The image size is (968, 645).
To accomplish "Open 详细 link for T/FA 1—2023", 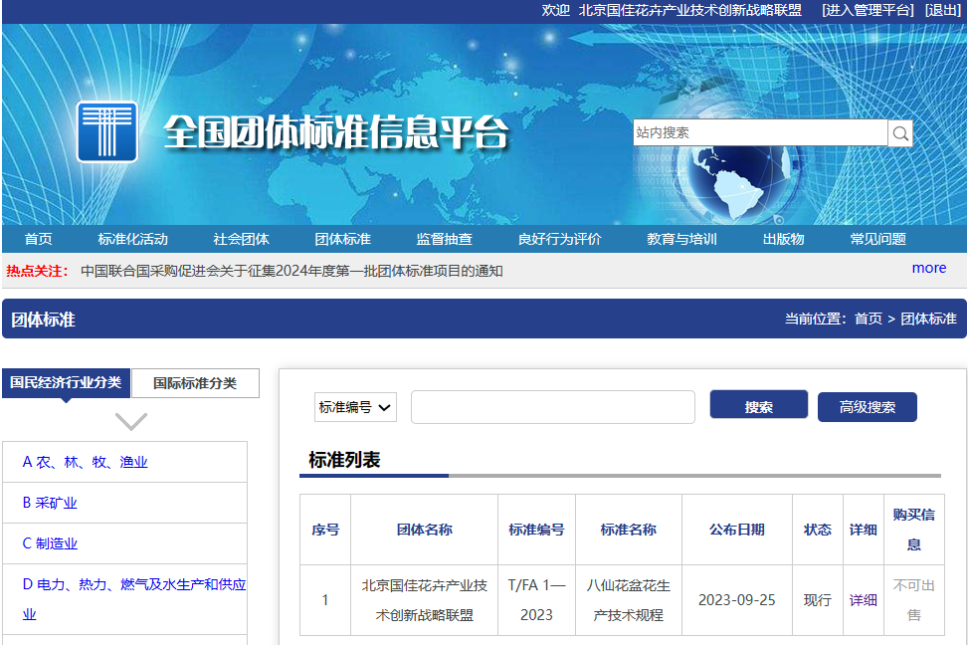I will 864,600.
